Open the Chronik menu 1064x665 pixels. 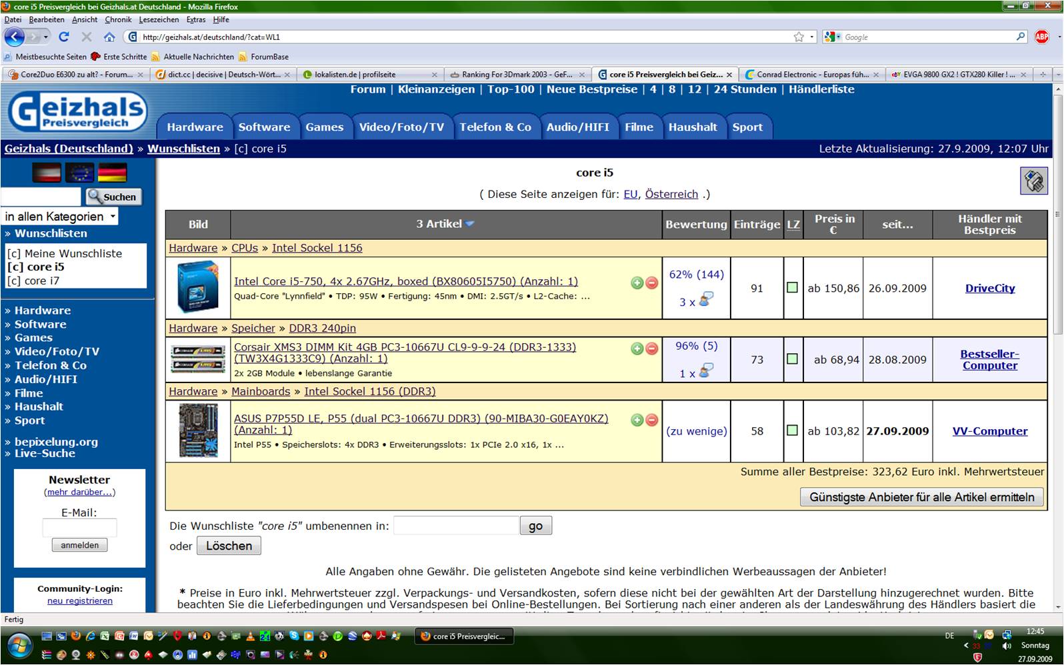coord(118,19)
